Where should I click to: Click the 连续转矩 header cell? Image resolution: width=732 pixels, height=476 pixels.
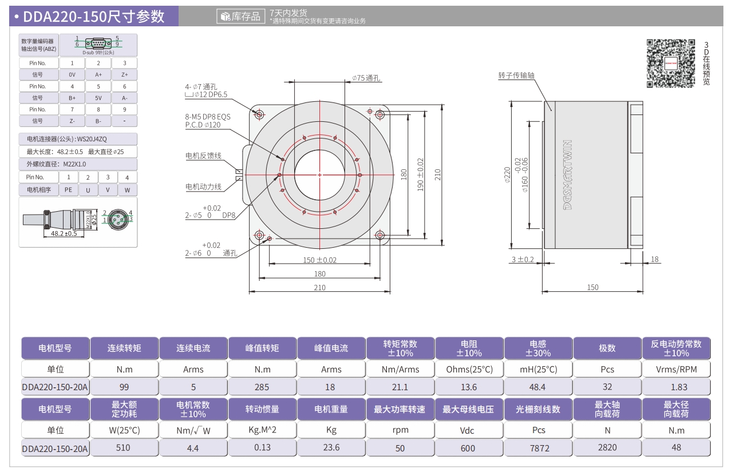[124, 348]
